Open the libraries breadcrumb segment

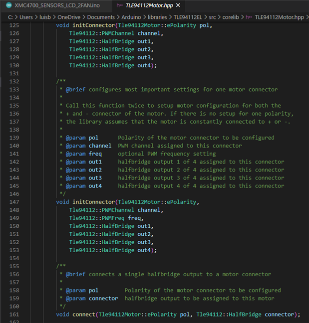[x=169, y=16]
